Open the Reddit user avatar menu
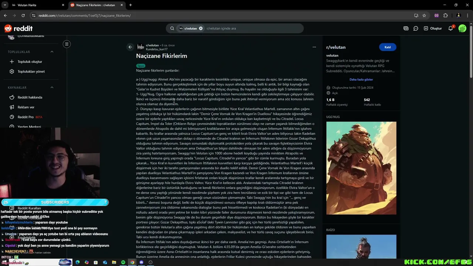The image size is (473, 266). tap(462, 28)
